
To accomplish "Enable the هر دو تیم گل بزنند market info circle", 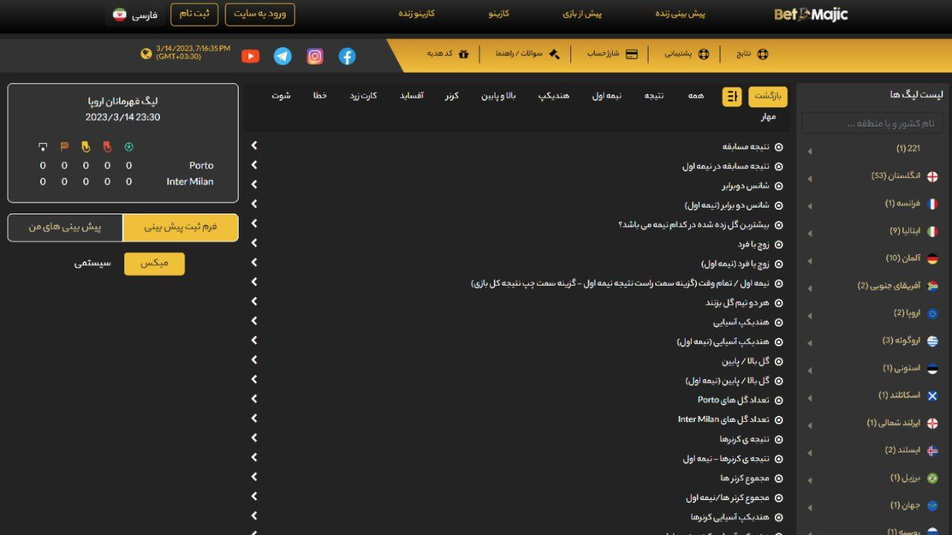I will pyautogui.click(x=778, y=303).
